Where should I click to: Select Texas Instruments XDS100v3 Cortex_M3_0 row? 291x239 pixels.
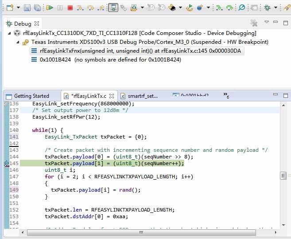[x=145, y=42]
